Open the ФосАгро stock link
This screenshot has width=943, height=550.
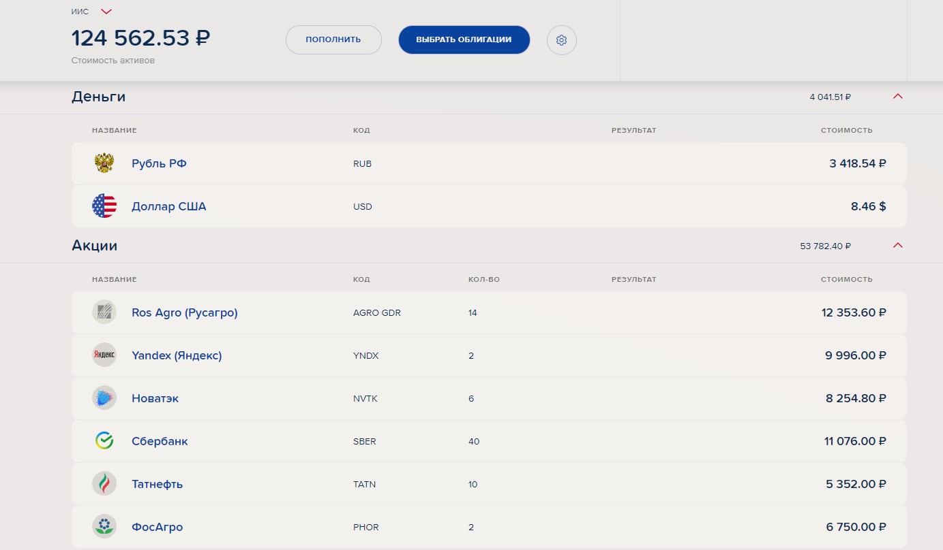point(157,527)
